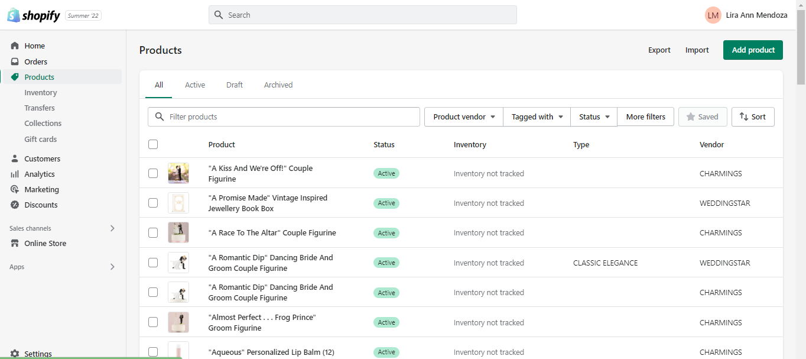Viewport: 806px width, 359px height.
Task: Click the magnifier icon in top Search bar
Action: click(x=219, y=15)
